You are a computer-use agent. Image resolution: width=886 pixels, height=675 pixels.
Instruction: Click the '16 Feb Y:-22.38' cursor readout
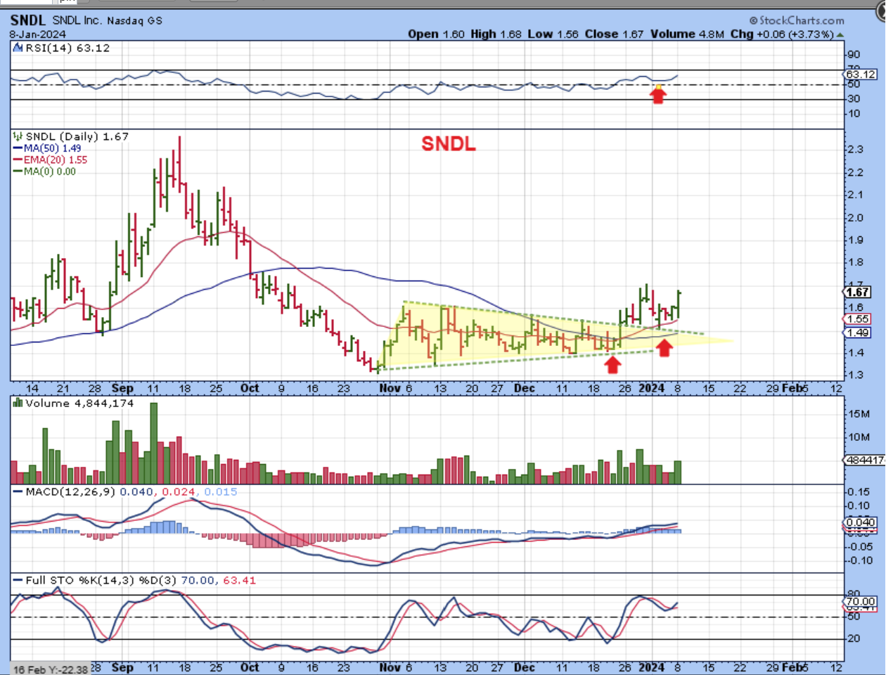coord(51,669)
